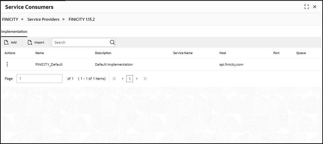
Task: Select the FINICITY_Default row name
Action: pyautogui.click(x=49, y=64)
